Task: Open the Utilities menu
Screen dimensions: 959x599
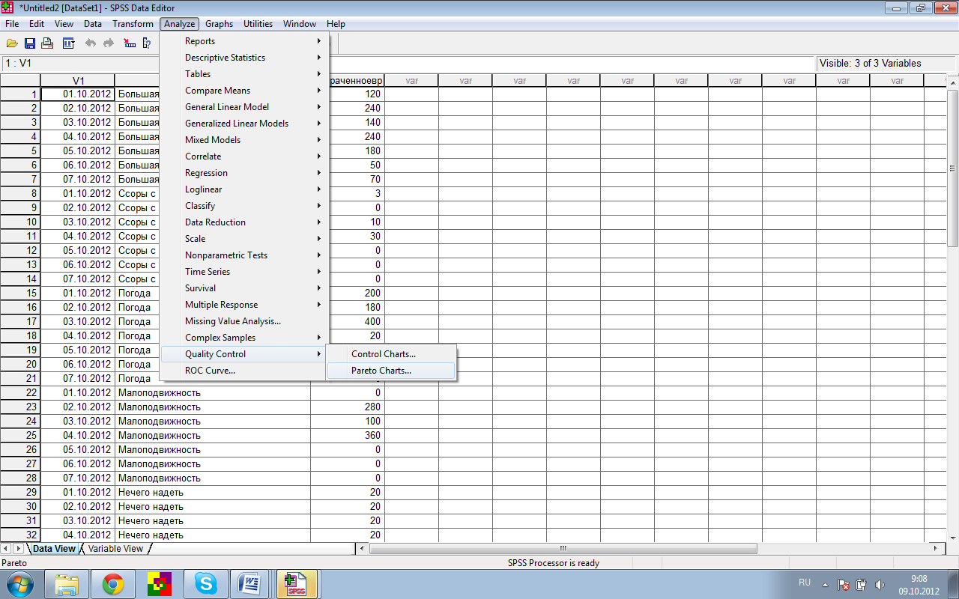Action: (x=258, y=24)
